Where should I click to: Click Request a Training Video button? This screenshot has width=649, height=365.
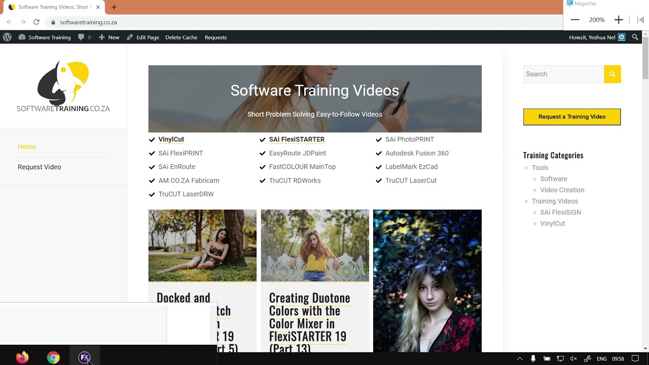click(x=572, y=117)
